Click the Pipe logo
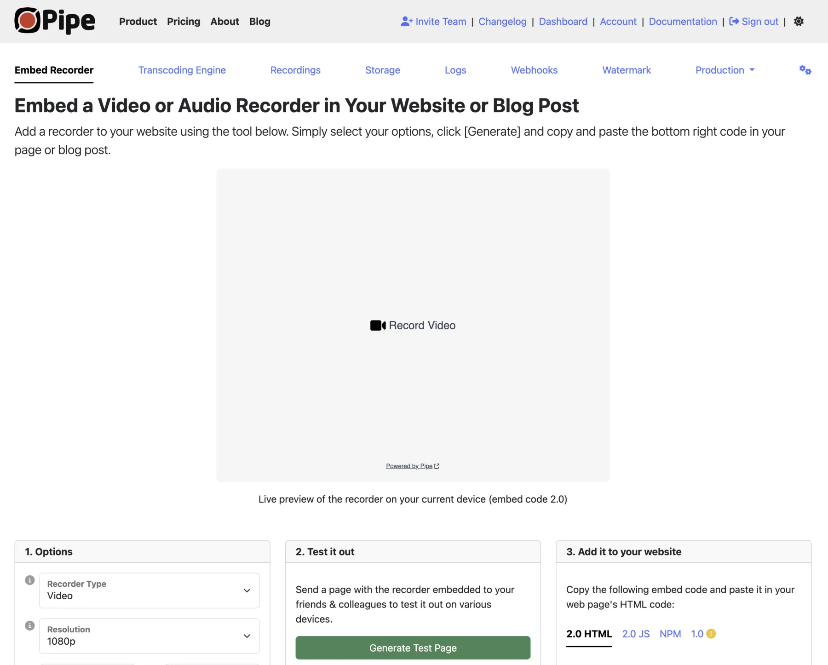This screenshot has width=828, height=665. click(x=55, y=21)
